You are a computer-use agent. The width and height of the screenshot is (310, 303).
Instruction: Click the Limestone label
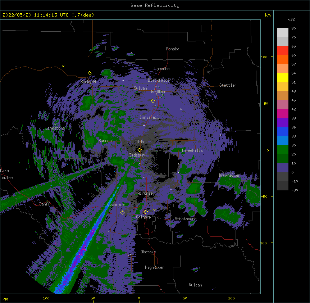(x=55, y=128)
